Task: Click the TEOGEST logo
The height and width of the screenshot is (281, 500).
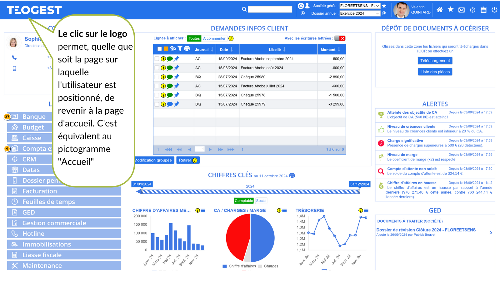Action: [34, 10]
